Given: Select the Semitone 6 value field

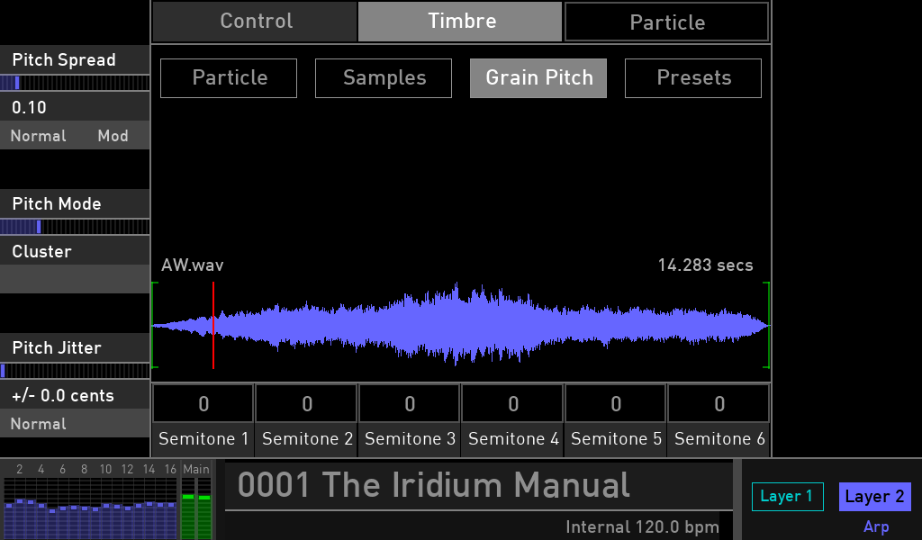Looking at the screenshot, I should 719,404.
